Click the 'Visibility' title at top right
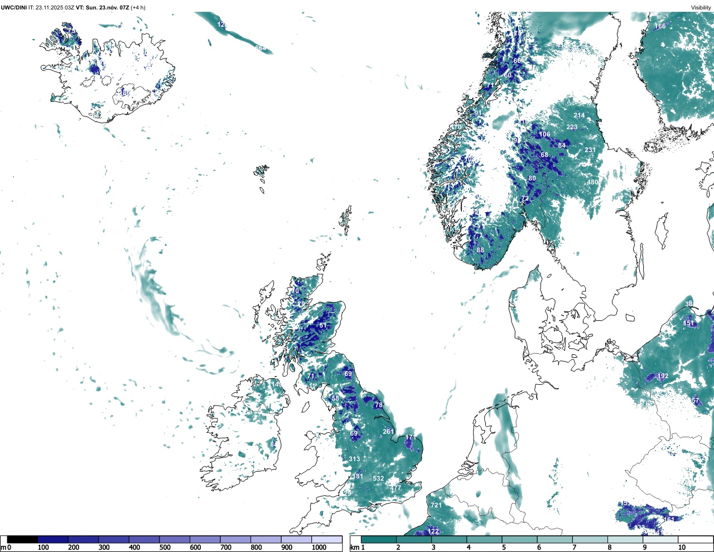Viewport: 714px width, 552px height. pyautogui.click(x=701, y=7)
